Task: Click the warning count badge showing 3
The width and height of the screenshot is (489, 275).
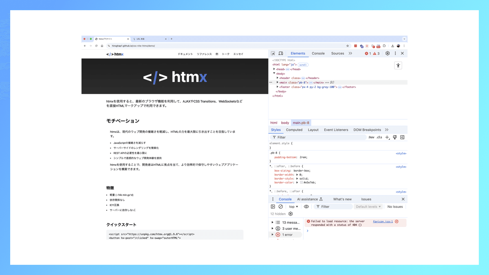Action: pos(376,53)
